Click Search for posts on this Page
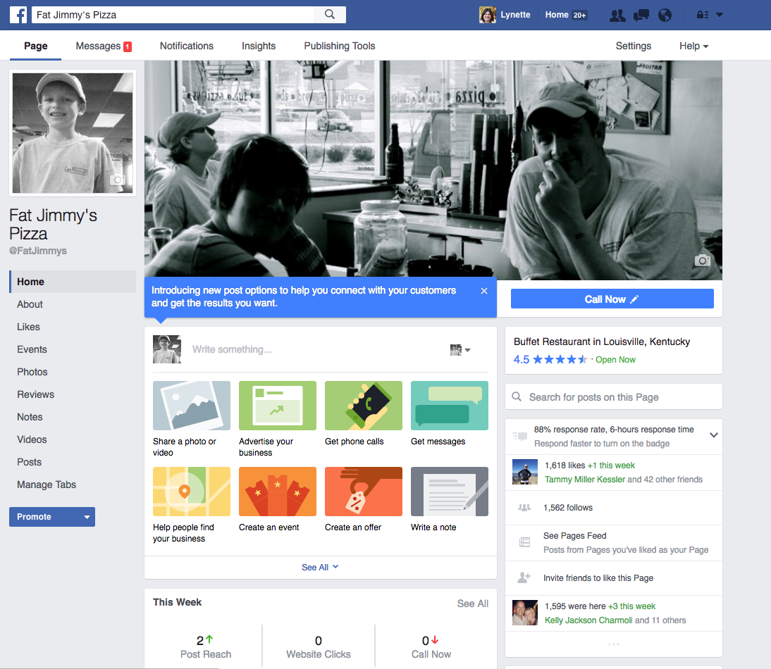 pyautogui.click(x=614, y=397)
